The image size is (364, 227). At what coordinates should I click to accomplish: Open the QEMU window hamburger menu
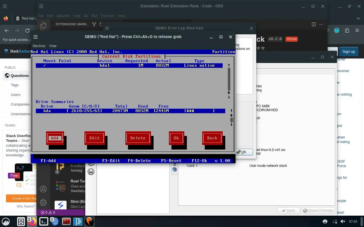(x=36, y=37)
